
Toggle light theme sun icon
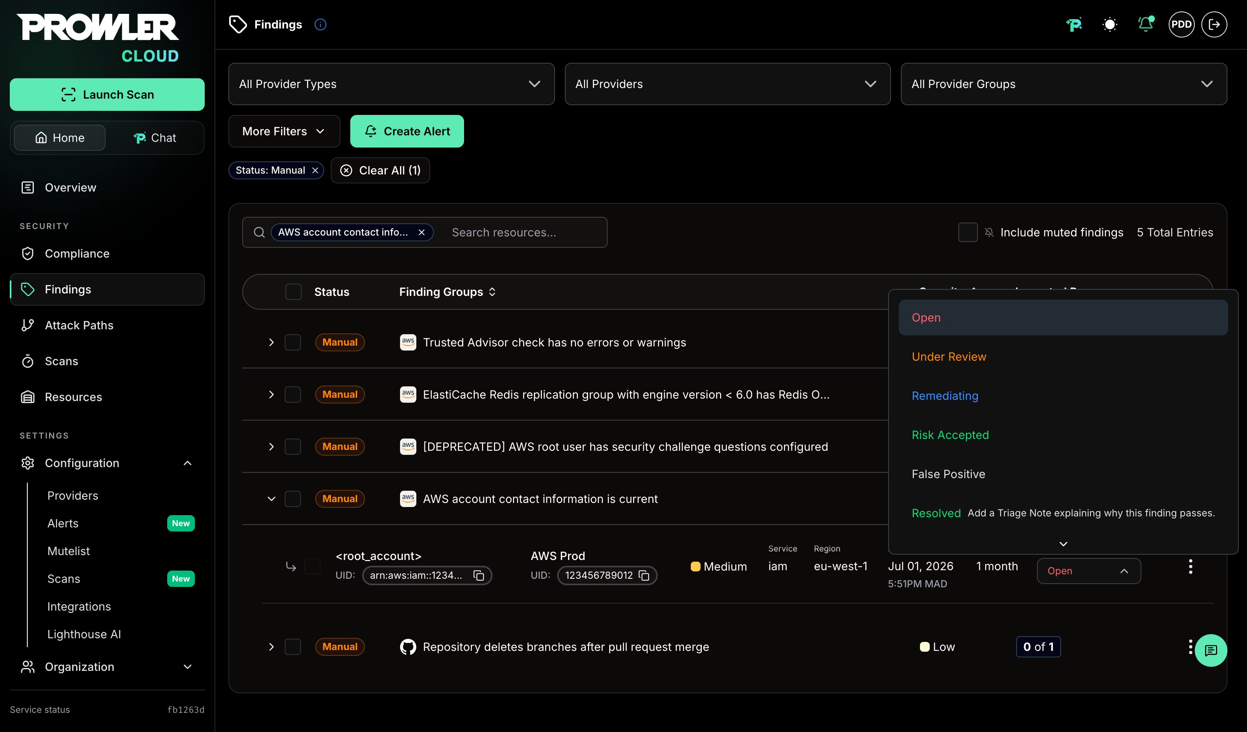click(x=1110, y=24)
